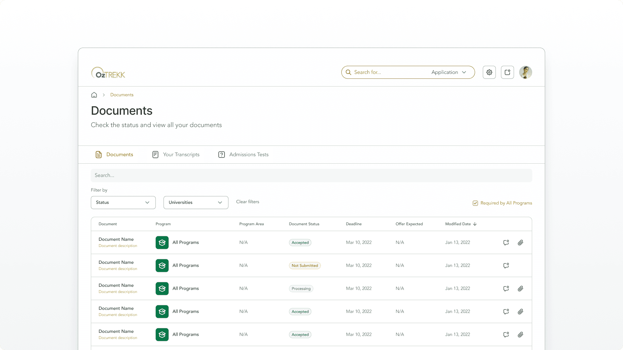Click the documents Search... field
Screen dimensions: 623x350
[311, 175]
